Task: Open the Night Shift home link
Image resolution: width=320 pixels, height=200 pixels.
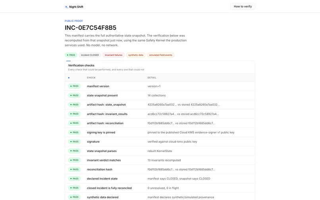Action: pyautogui.click(x=74, y=7)
